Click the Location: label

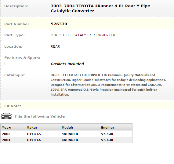[x=13, y=46]
